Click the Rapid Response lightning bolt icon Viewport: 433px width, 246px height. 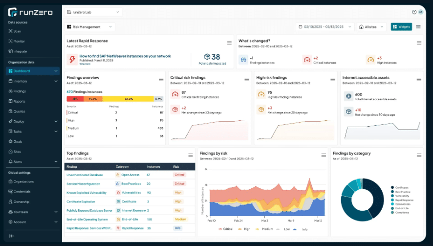tap(72, 59)
